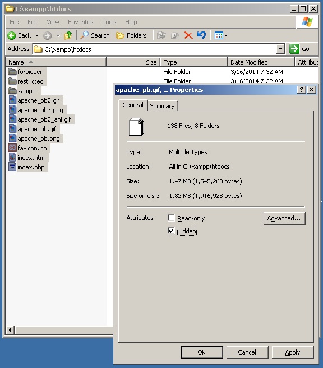The width and height of the screenshot is (323, 368).
Task: Sort by the Name column header
Action: click(x=56, y=62)
